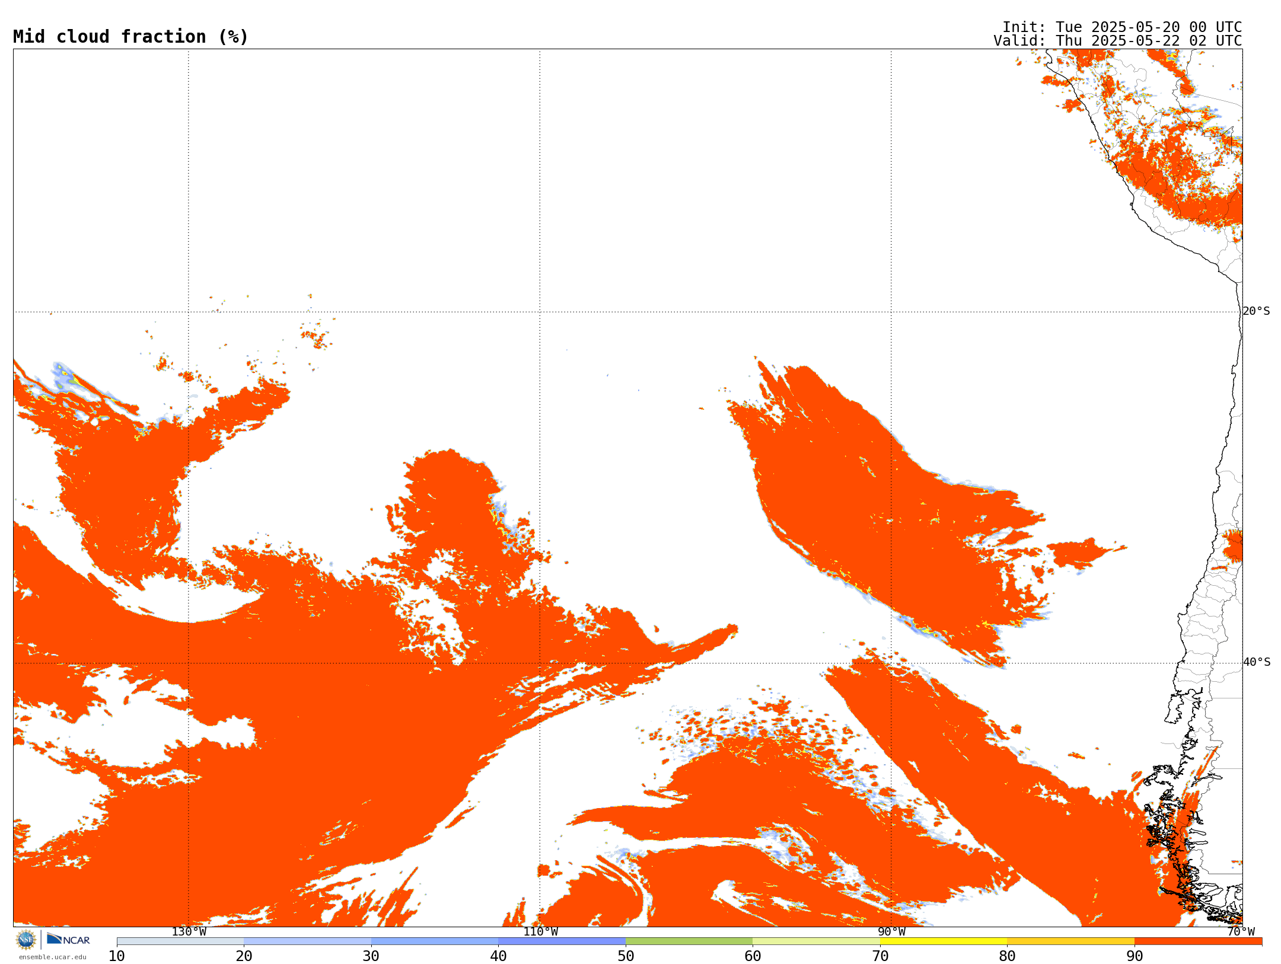Click the 40°S latitude label
This screenshot has height=964, width=1281.
click(1257, 662)
